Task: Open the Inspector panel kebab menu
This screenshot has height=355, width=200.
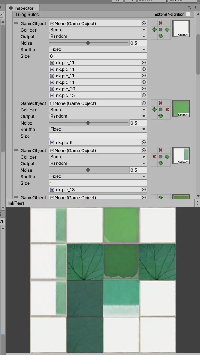Action: pyautogui.click(x=195, y=8)
